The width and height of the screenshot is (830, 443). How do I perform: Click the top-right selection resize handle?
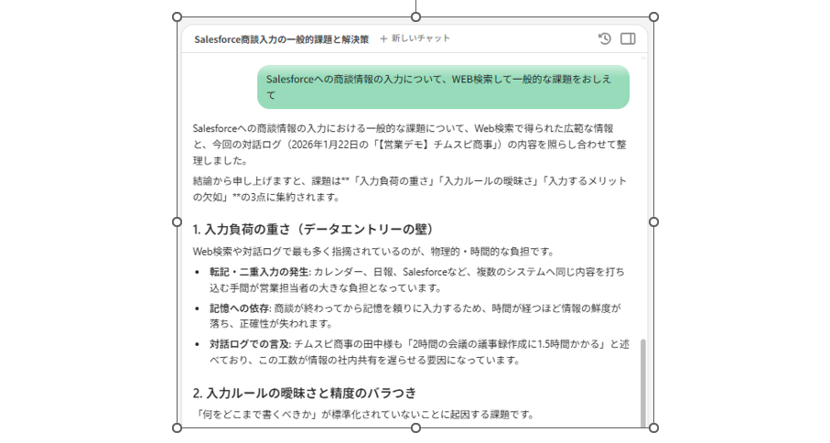click(x=653, y=17)
